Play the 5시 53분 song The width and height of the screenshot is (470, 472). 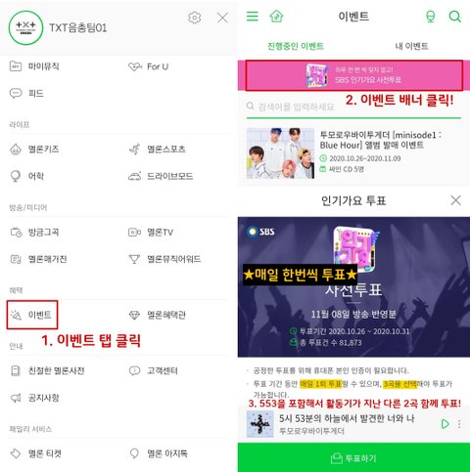[445, 424]
